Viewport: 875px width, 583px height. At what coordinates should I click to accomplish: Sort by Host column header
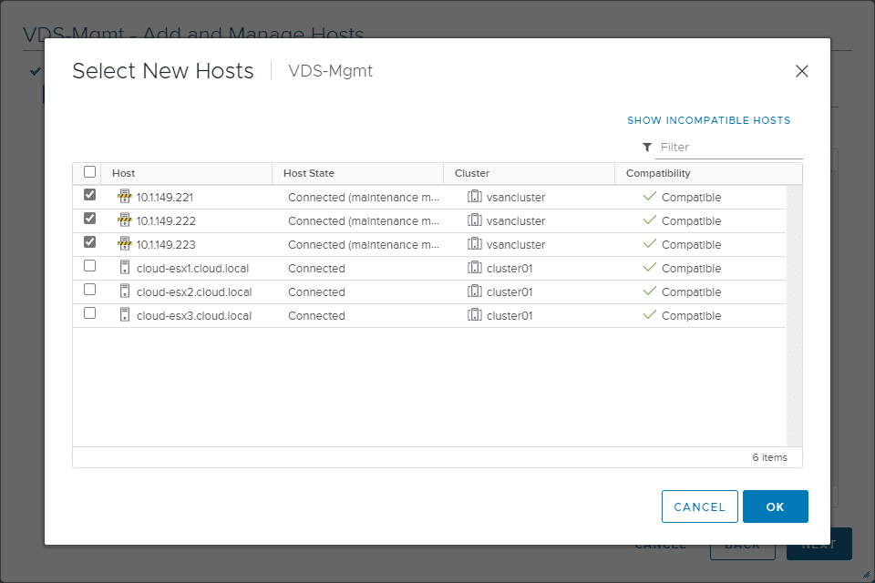click(124, 173)
